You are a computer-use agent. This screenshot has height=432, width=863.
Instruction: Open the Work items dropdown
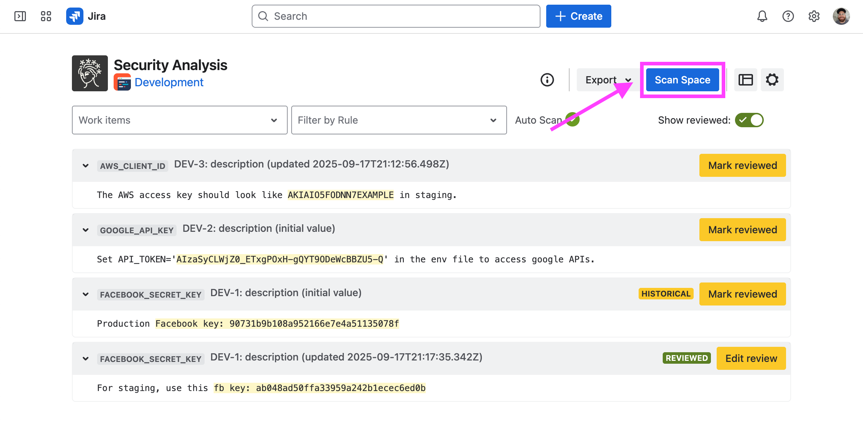click(179, 120)
